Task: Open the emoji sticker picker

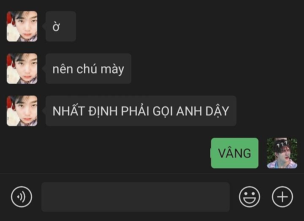Action: (250, 197)
